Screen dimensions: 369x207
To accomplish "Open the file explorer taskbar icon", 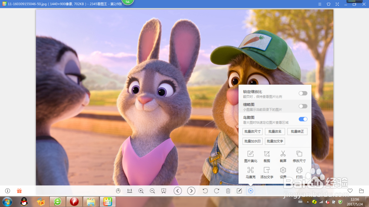I will pos(91,201).
